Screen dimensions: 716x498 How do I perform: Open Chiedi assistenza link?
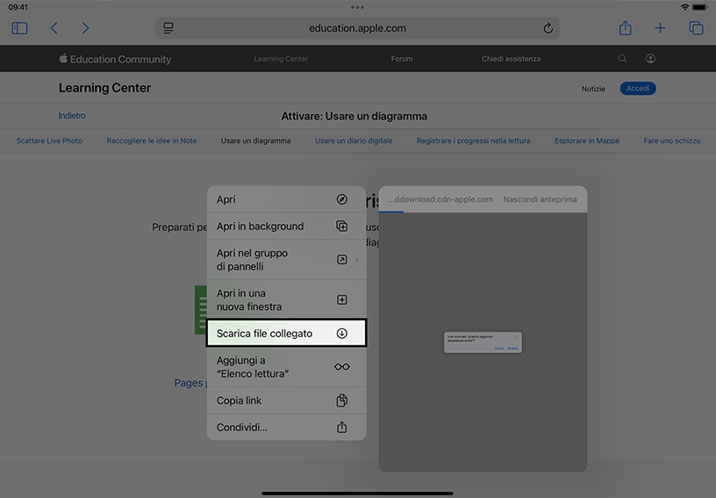point(511,59)
